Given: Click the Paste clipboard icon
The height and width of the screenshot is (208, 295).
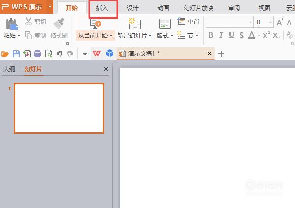Looking at the screenshot, I should point(12,24).
